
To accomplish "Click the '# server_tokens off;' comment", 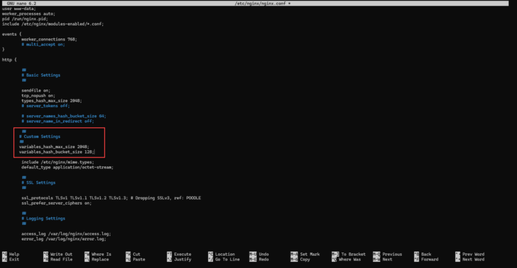I will click(46, 106).
